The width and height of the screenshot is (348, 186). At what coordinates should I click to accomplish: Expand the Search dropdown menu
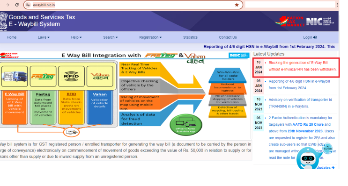tap(111, 37)
